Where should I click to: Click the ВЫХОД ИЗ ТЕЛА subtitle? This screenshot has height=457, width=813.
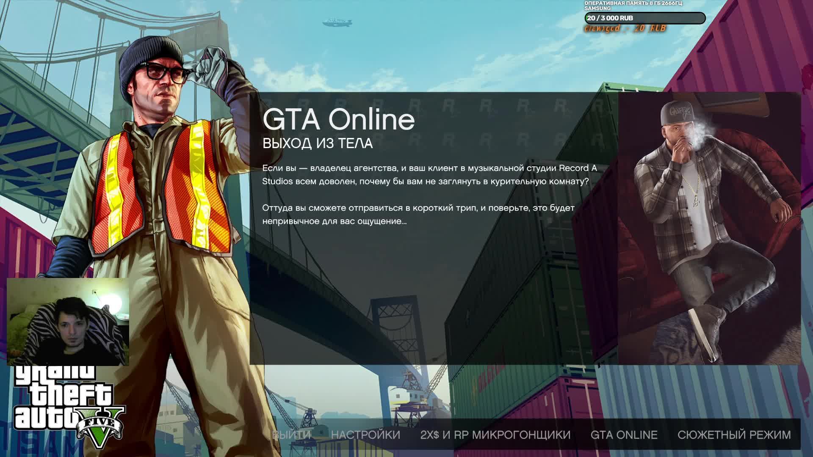point(317,143)
